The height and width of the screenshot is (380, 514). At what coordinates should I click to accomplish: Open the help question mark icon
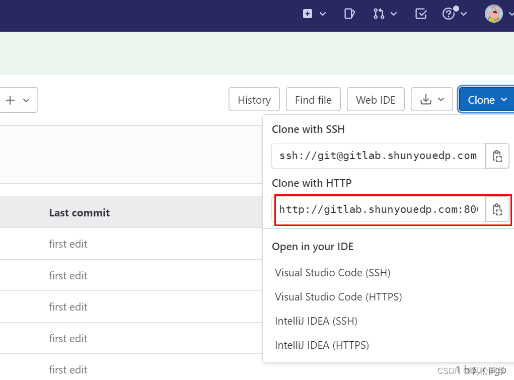click(x=449, y=14)
